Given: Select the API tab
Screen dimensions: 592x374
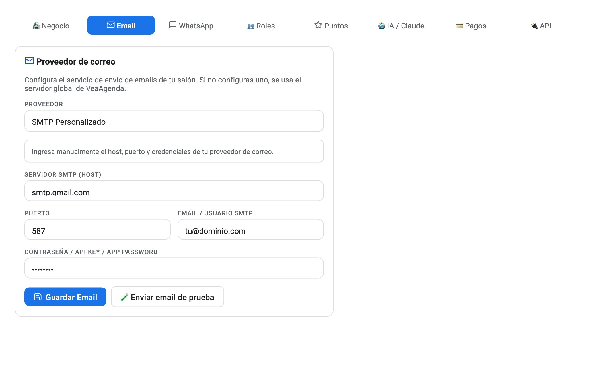Looking at the screenshot, I should pos(541,26).
